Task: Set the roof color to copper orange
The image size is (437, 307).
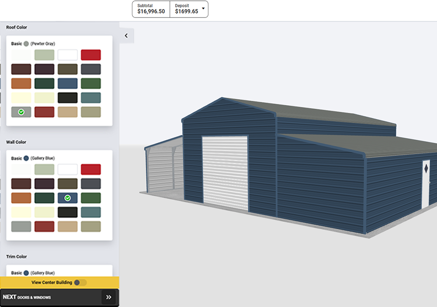Action: [21, 83]
